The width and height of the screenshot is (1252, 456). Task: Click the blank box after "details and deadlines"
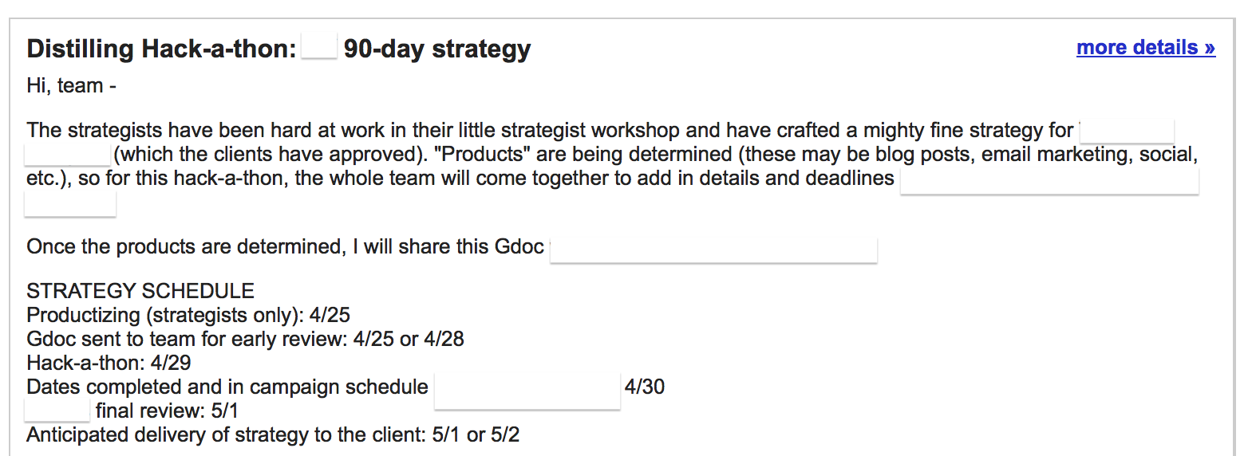1049,180
